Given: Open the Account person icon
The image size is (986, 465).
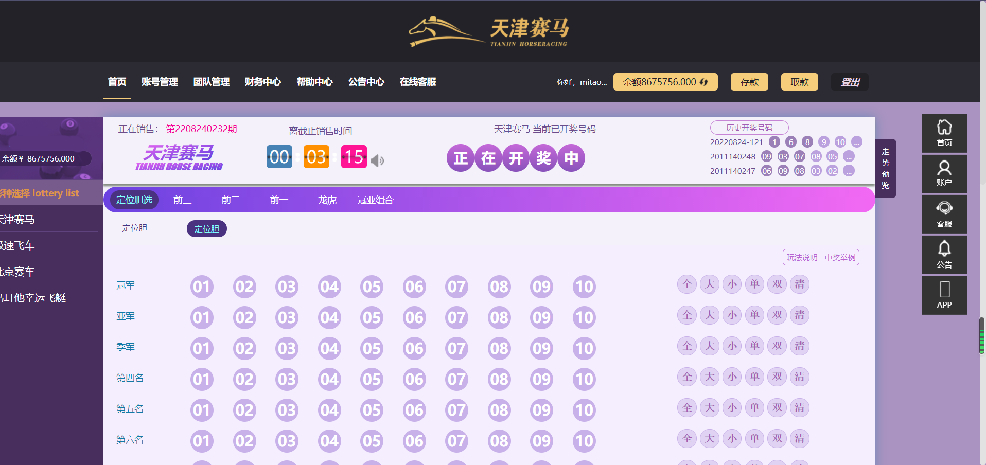Looking at the screenshot, I should tap(944, 168).
